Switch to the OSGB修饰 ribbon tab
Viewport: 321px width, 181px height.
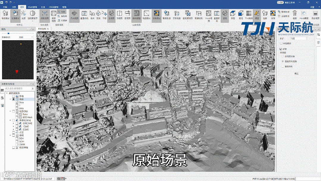[x=54, y=7]
